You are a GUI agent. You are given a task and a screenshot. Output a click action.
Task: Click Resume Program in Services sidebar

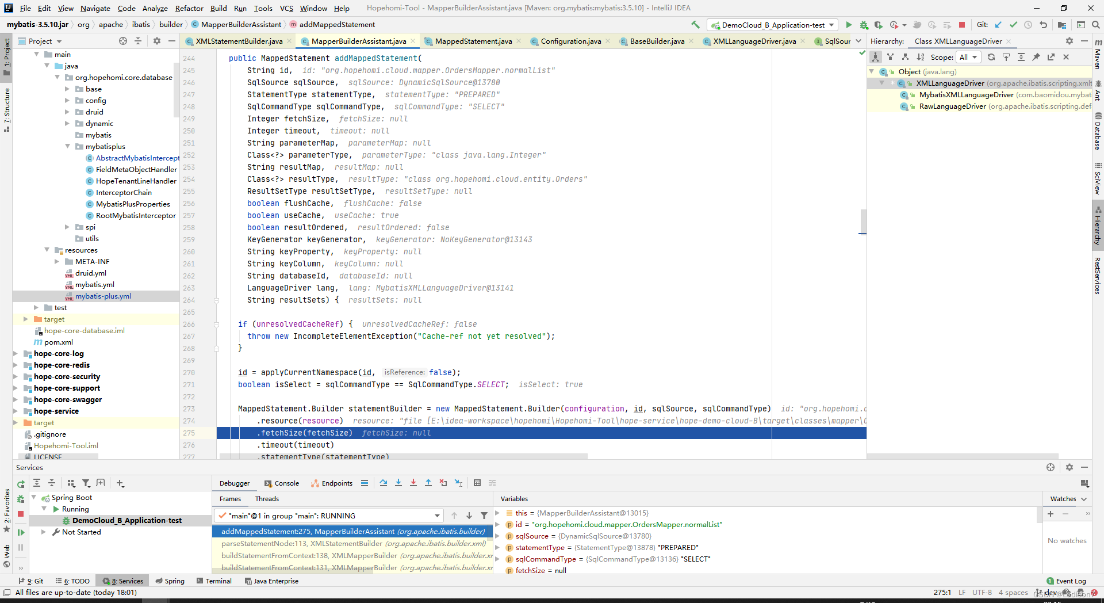(x=21, y=533)
